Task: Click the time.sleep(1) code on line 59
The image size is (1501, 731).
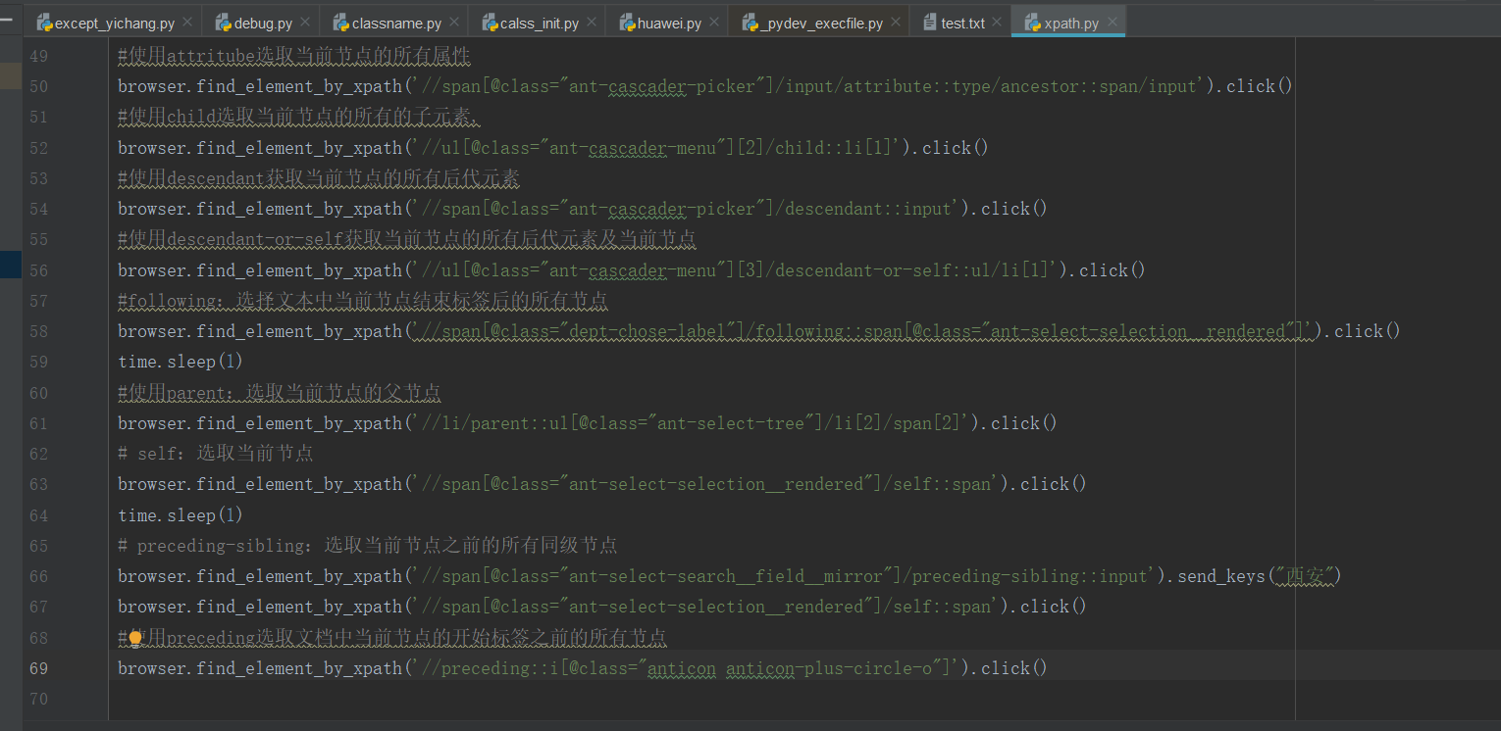Action: click(x=181, y=361)
